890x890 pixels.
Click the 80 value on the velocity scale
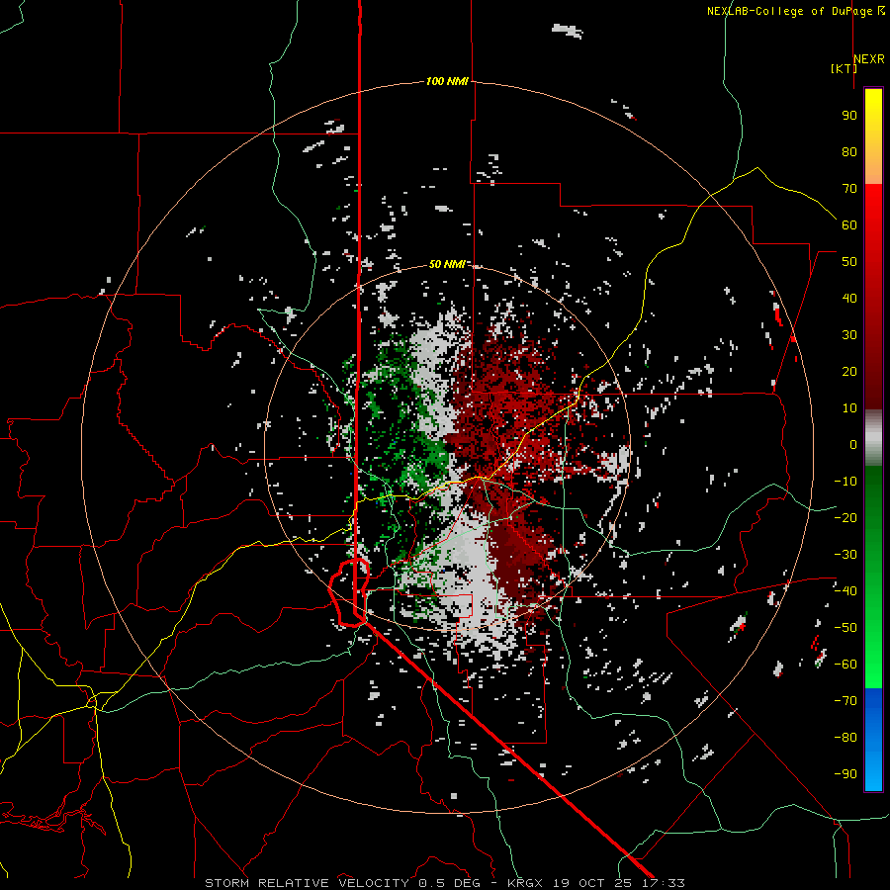[849, 151]
